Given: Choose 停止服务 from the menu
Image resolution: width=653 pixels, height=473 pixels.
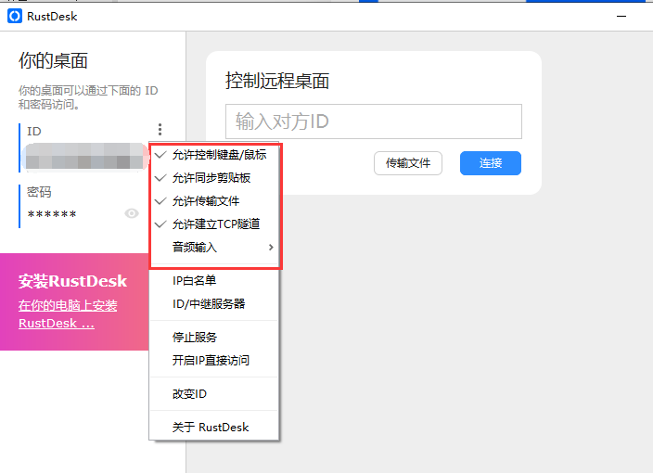Looking at the screenshot, I should [195, 337].
